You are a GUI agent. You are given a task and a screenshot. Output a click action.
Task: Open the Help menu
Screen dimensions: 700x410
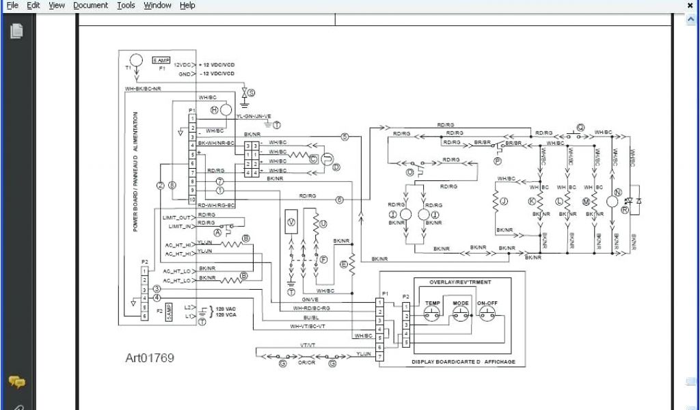pyautogui.click(x=187, y=5)
